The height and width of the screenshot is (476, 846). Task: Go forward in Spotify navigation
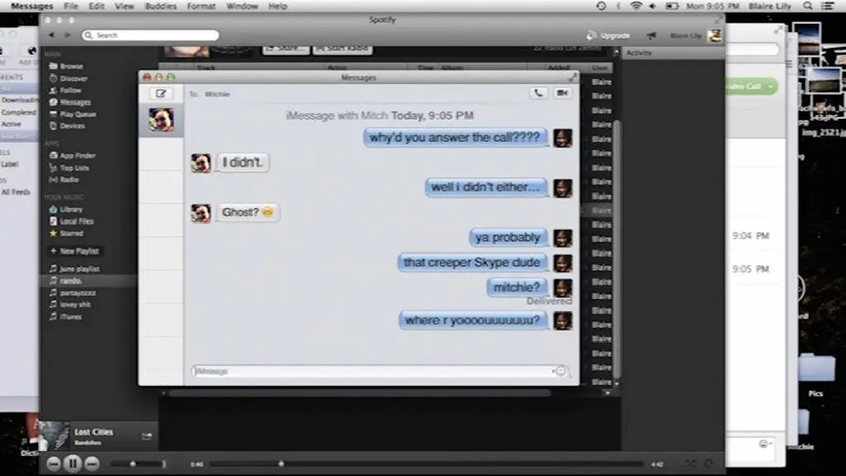coord(68,35)
